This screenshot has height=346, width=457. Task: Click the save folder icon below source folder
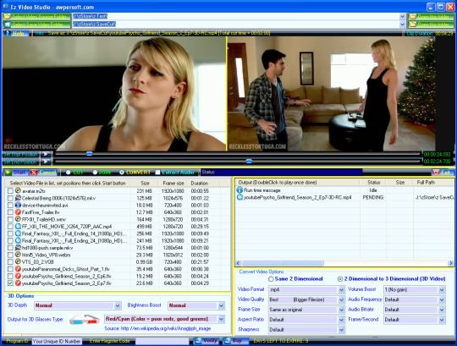coord(7,25)
